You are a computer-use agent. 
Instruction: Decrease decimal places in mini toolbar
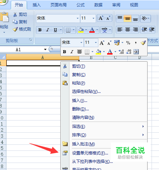(129, 52)
